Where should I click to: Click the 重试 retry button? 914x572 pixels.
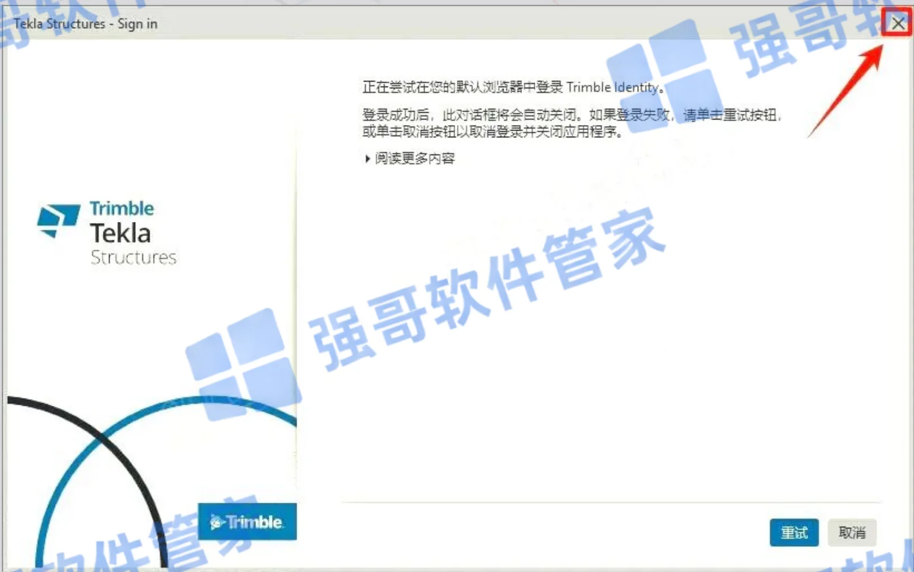[794, 532]
